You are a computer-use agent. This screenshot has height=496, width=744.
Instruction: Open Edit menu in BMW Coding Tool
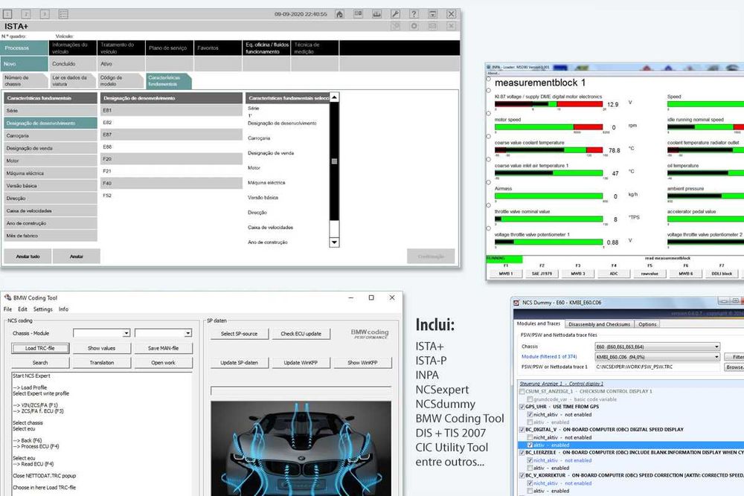tap(22, 309)
